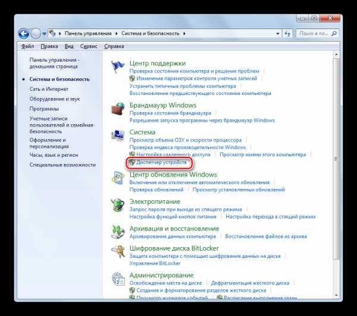357x316 pixels.
Task: Open recent pages dropdown next to Forward
Action: pos(44,34)
